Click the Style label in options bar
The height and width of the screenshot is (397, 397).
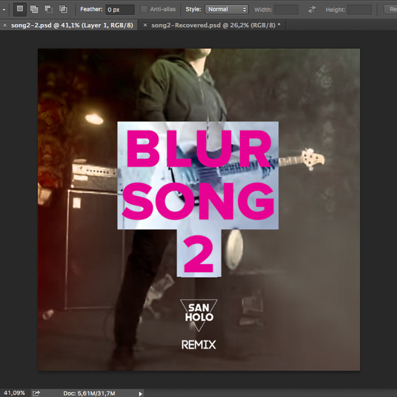pos(193,9)
